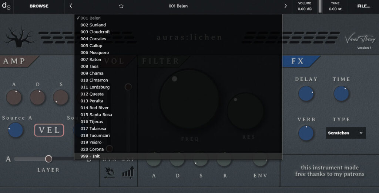Image resolution: width=379 pixels, height=193 pixels.
Task: Click the EXP rising bars icon
Action: pos(128,173)
